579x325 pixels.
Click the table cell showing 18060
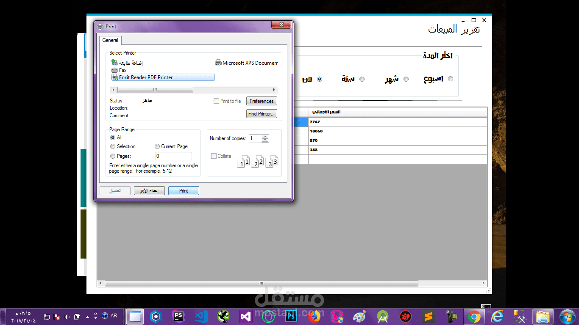tap(398, 131)
